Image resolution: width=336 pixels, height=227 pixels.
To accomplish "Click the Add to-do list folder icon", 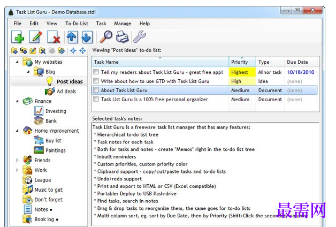I will (14, 51).
